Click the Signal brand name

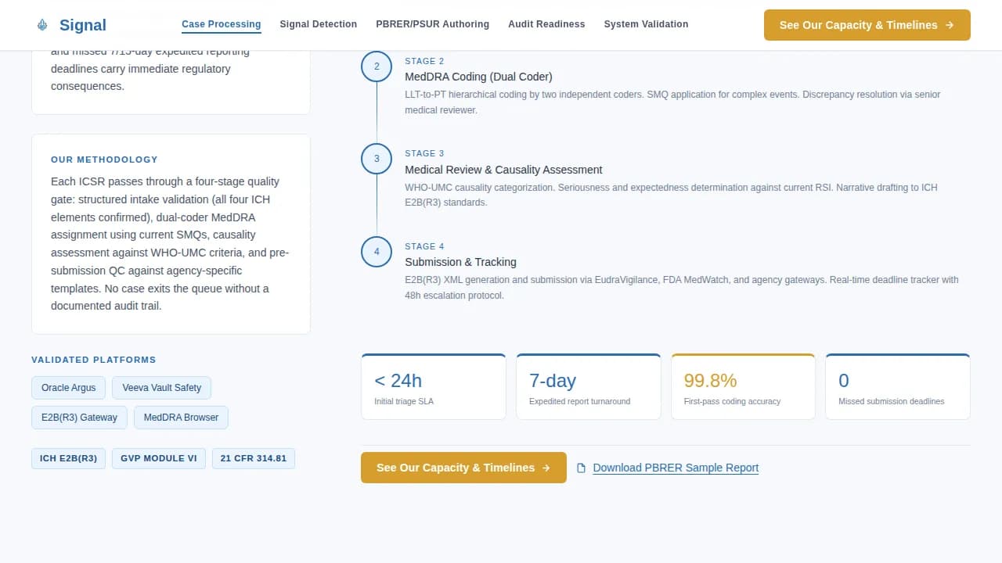(83, 25)
